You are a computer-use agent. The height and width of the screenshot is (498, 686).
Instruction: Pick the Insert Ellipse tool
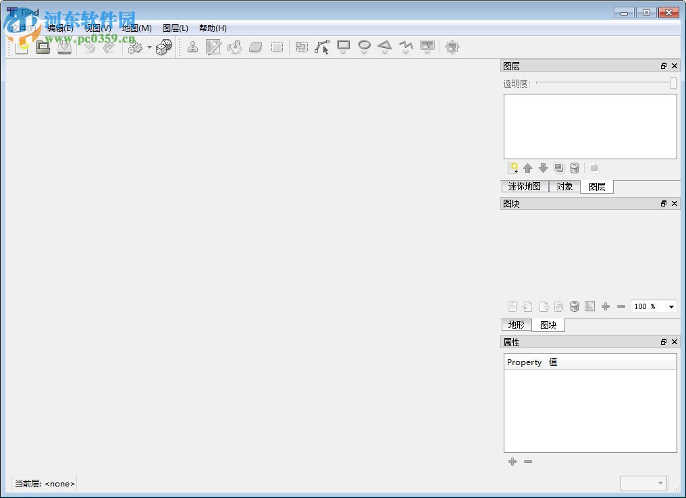coord(364,47)
